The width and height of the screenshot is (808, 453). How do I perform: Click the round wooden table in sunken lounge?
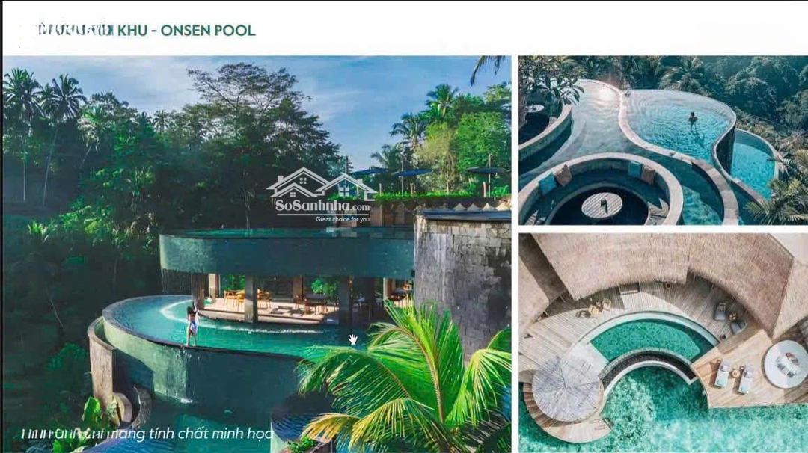(602, 205)
